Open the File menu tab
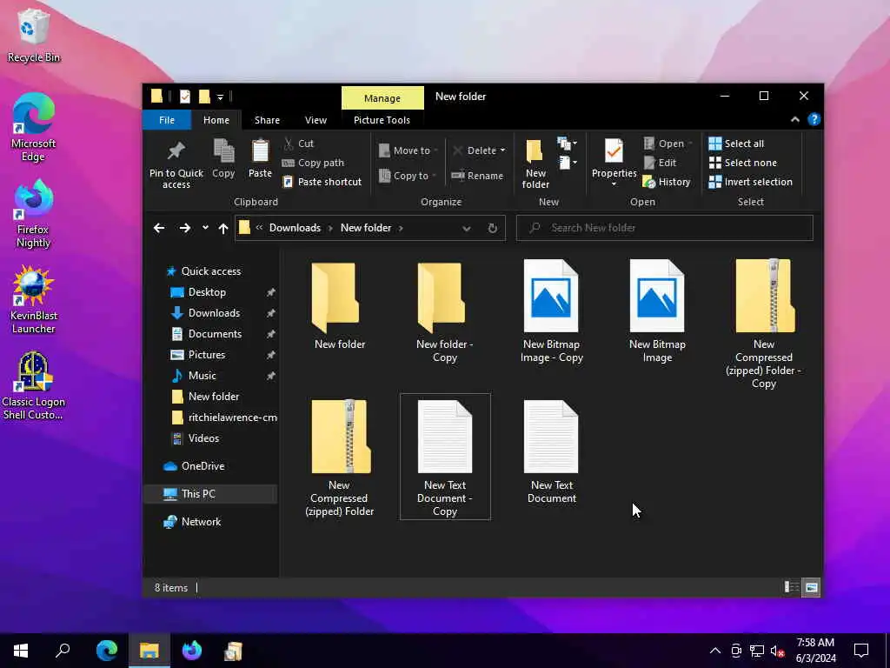 pyautogui.click(x=167, y=120)
